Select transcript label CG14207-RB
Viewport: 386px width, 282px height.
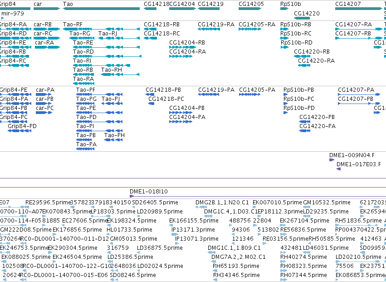(x=353, y=33)
